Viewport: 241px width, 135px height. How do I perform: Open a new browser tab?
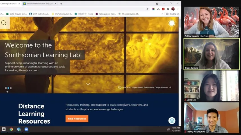[x=61, y=4]
